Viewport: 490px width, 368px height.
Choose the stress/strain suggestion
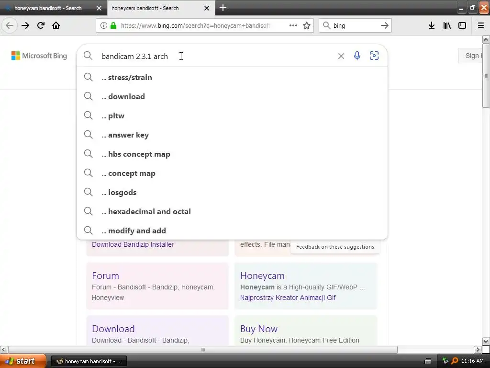(232, 77)
